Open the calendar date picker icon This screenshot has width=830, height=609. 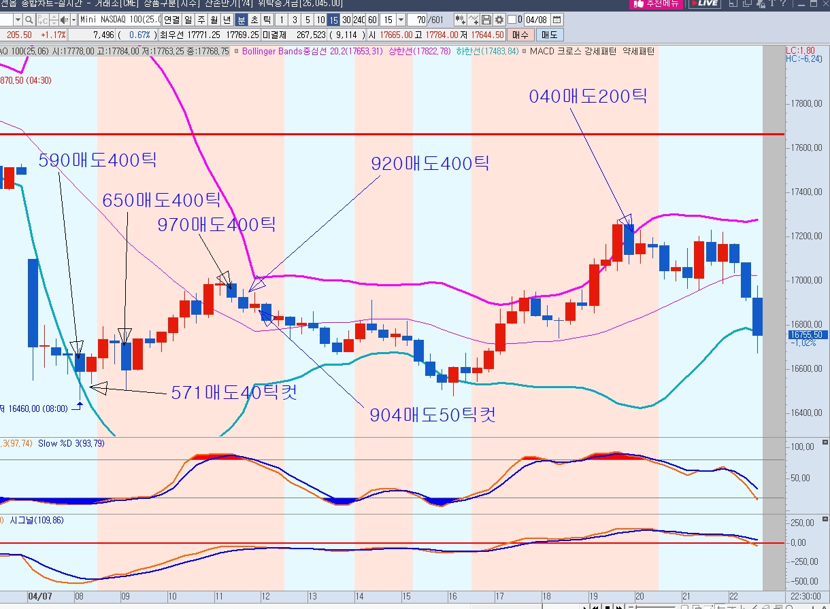point(557,20)
